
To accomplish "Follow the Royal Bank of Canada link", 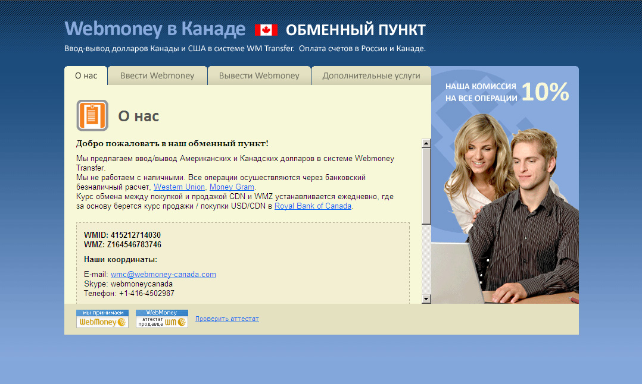I will point(313,205).
